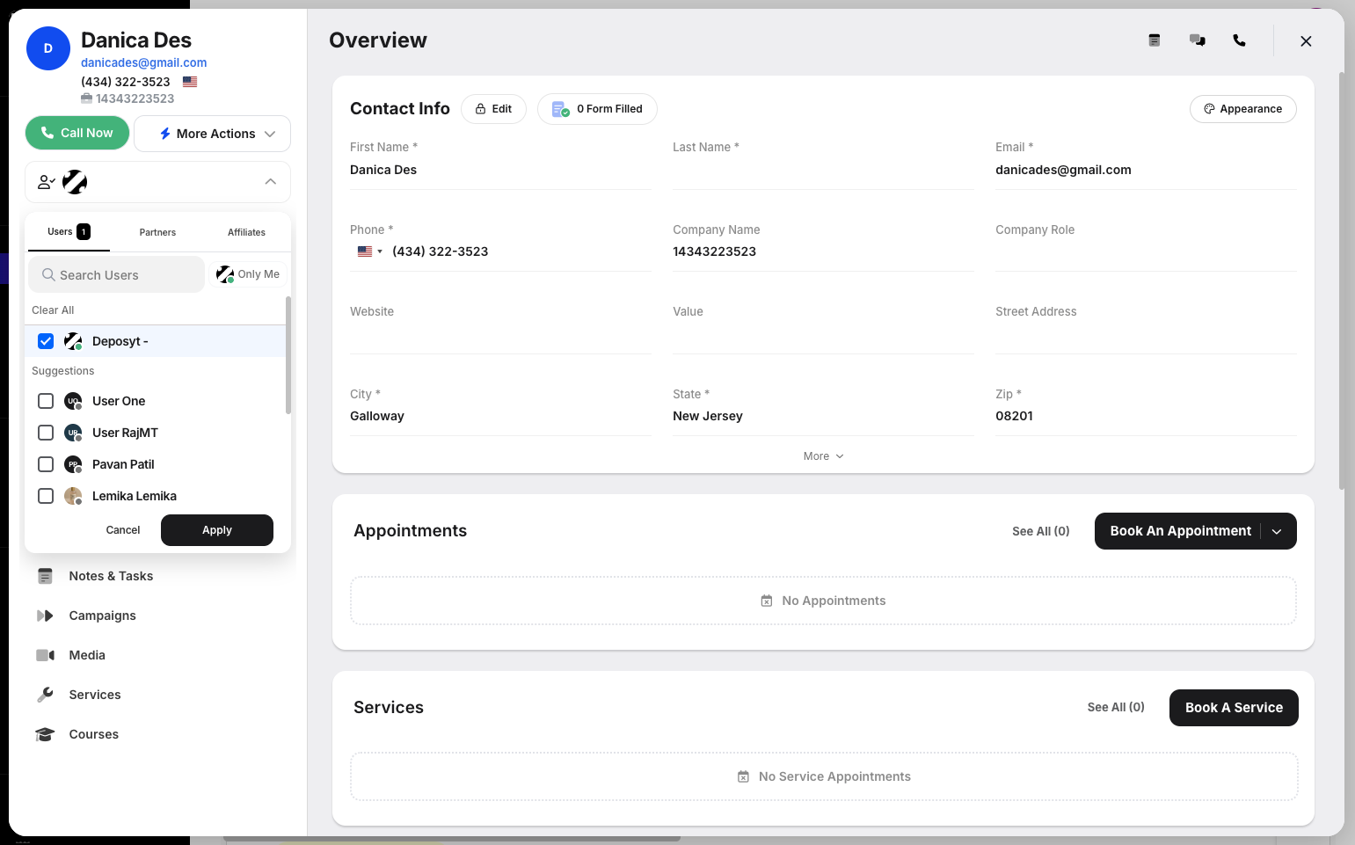Click the user list scrollbar

coord(288,355)
